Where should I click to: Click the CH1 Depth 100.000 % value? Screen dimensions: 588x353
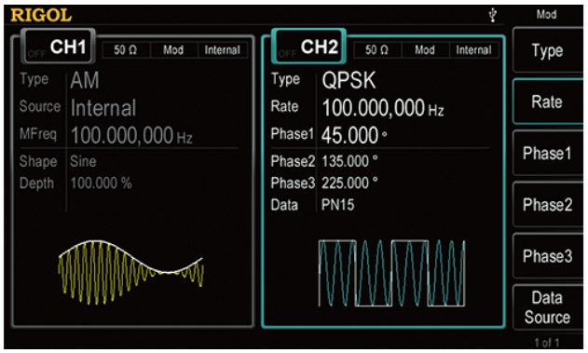(x=101, y=183)
